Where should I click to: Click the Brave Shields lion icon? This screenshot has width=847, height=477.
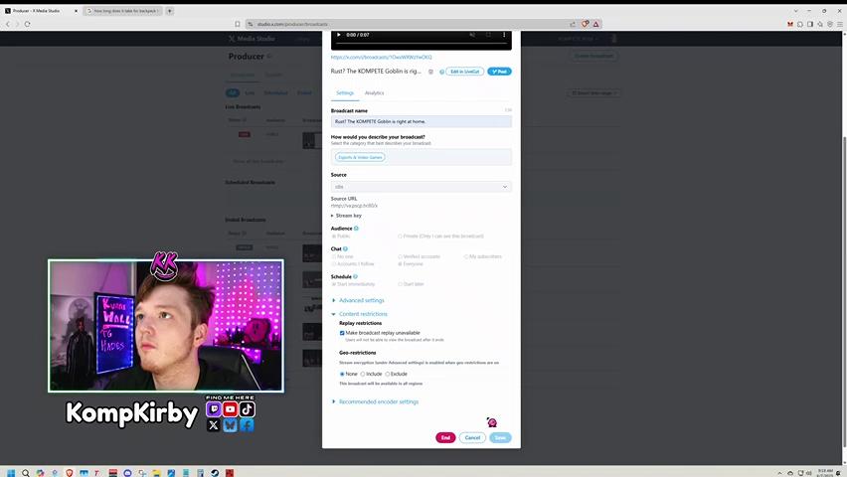[585, 24]
